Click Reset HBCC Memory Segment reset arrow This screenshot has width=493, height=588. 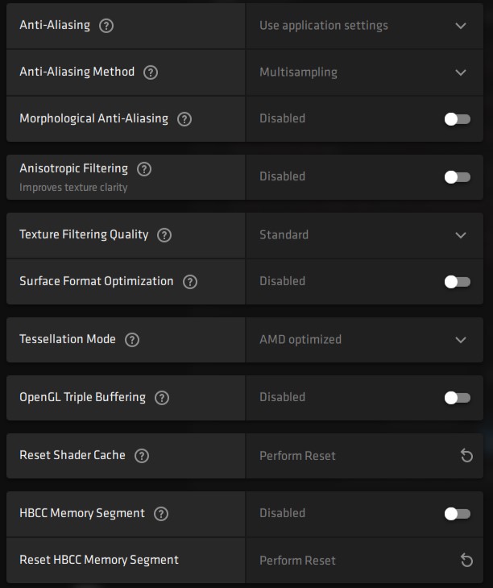click(466, 561)
